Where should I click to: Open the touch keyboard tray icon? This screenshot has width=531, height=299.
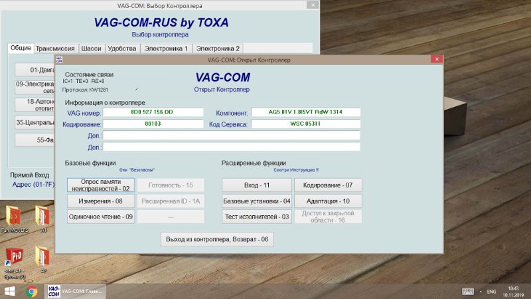click(468, 292)
